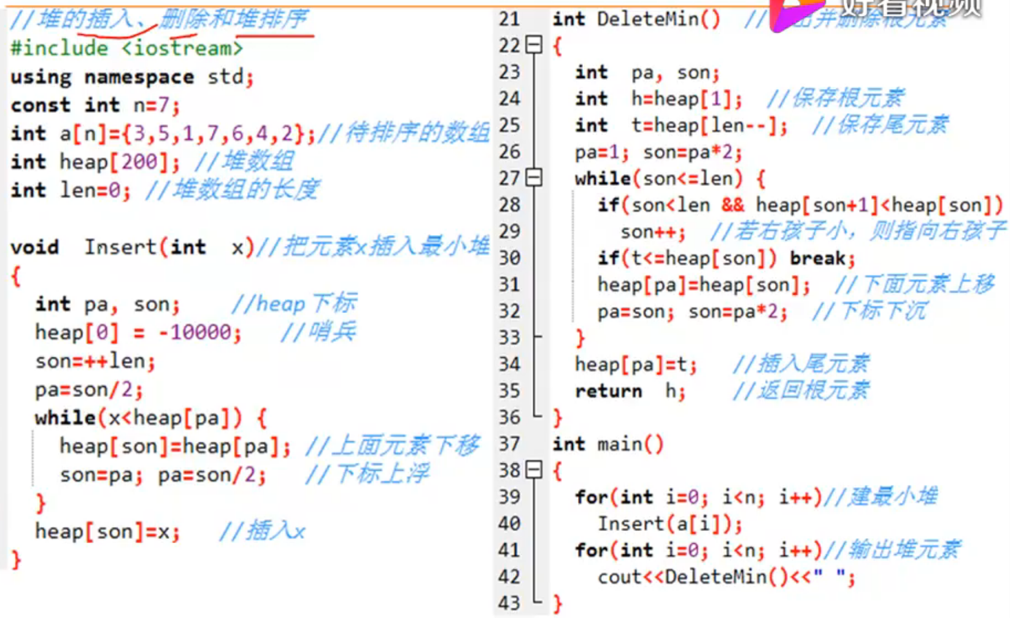Click the int DeleteMin() header on line 21

click(636, 19)
